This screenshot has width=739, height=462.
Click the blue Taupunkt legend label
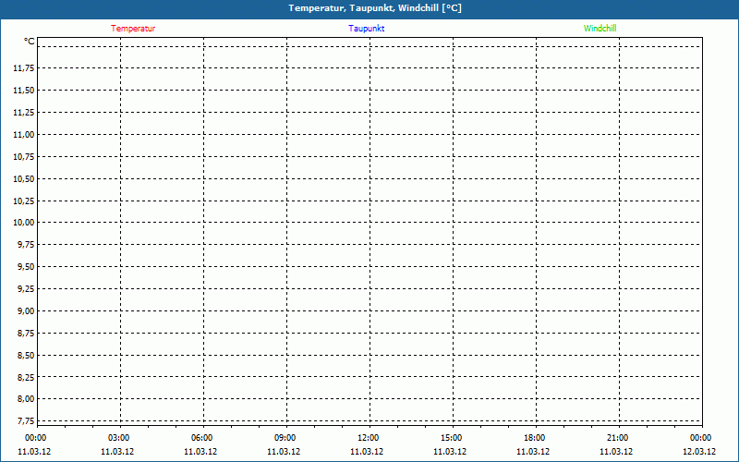pyautogui.click(x=367, y=29)
